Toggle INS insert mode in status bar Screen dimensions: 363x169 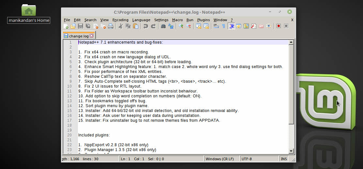tap(284, 159)
